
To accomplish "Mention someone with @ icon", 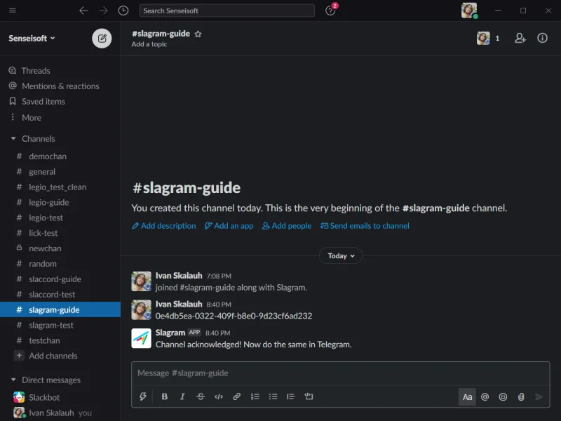I will point(485,396).
